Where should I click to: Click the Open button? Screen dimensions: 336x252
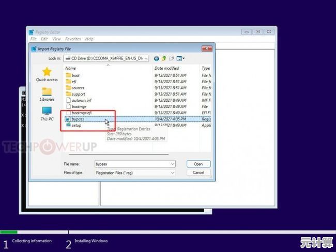[198, 164]
